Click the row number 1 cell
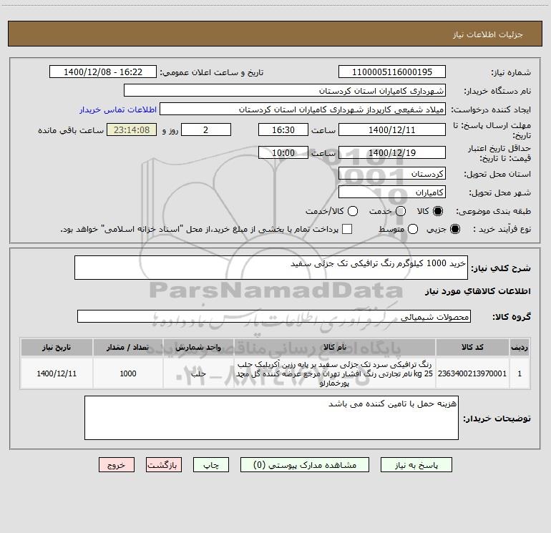This screenshot has width=551, height=533. tap(520, 373)
